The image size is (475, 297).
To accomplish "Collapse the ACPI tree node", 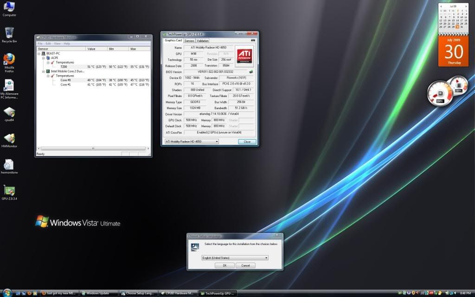I will (x=43, y=58).
